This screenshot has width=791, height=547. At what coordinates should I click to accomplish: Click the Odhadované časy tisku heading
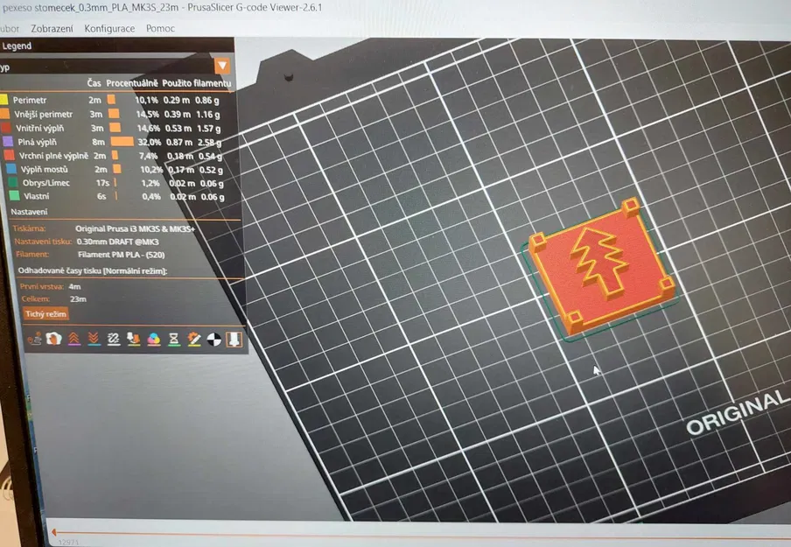pos(93,271)
